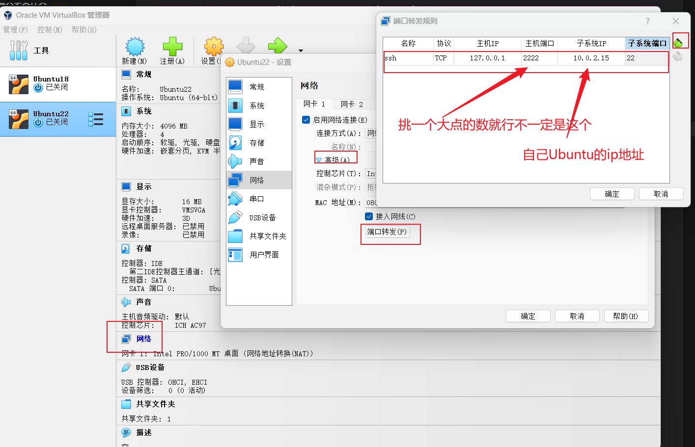Viewport: 695px width, 447px height.
Task: Click the 10.0.2.15 guest IP cell
Action: (x=591, y=58)
